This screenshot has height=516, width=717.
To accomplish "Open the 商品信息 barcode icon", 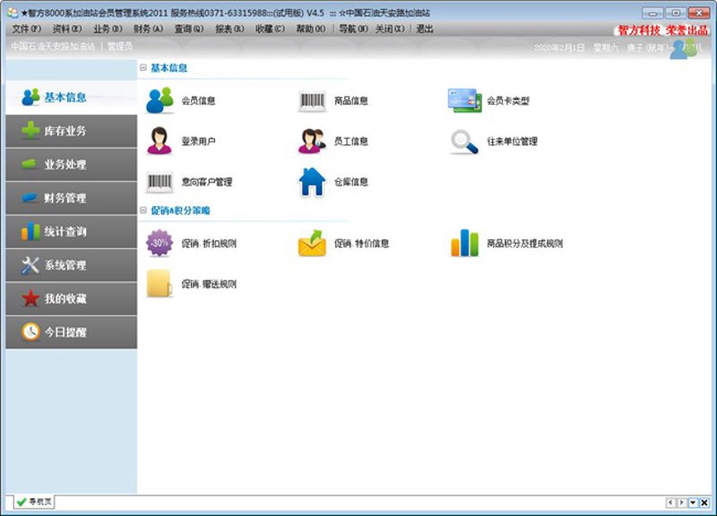I will 312,100.
